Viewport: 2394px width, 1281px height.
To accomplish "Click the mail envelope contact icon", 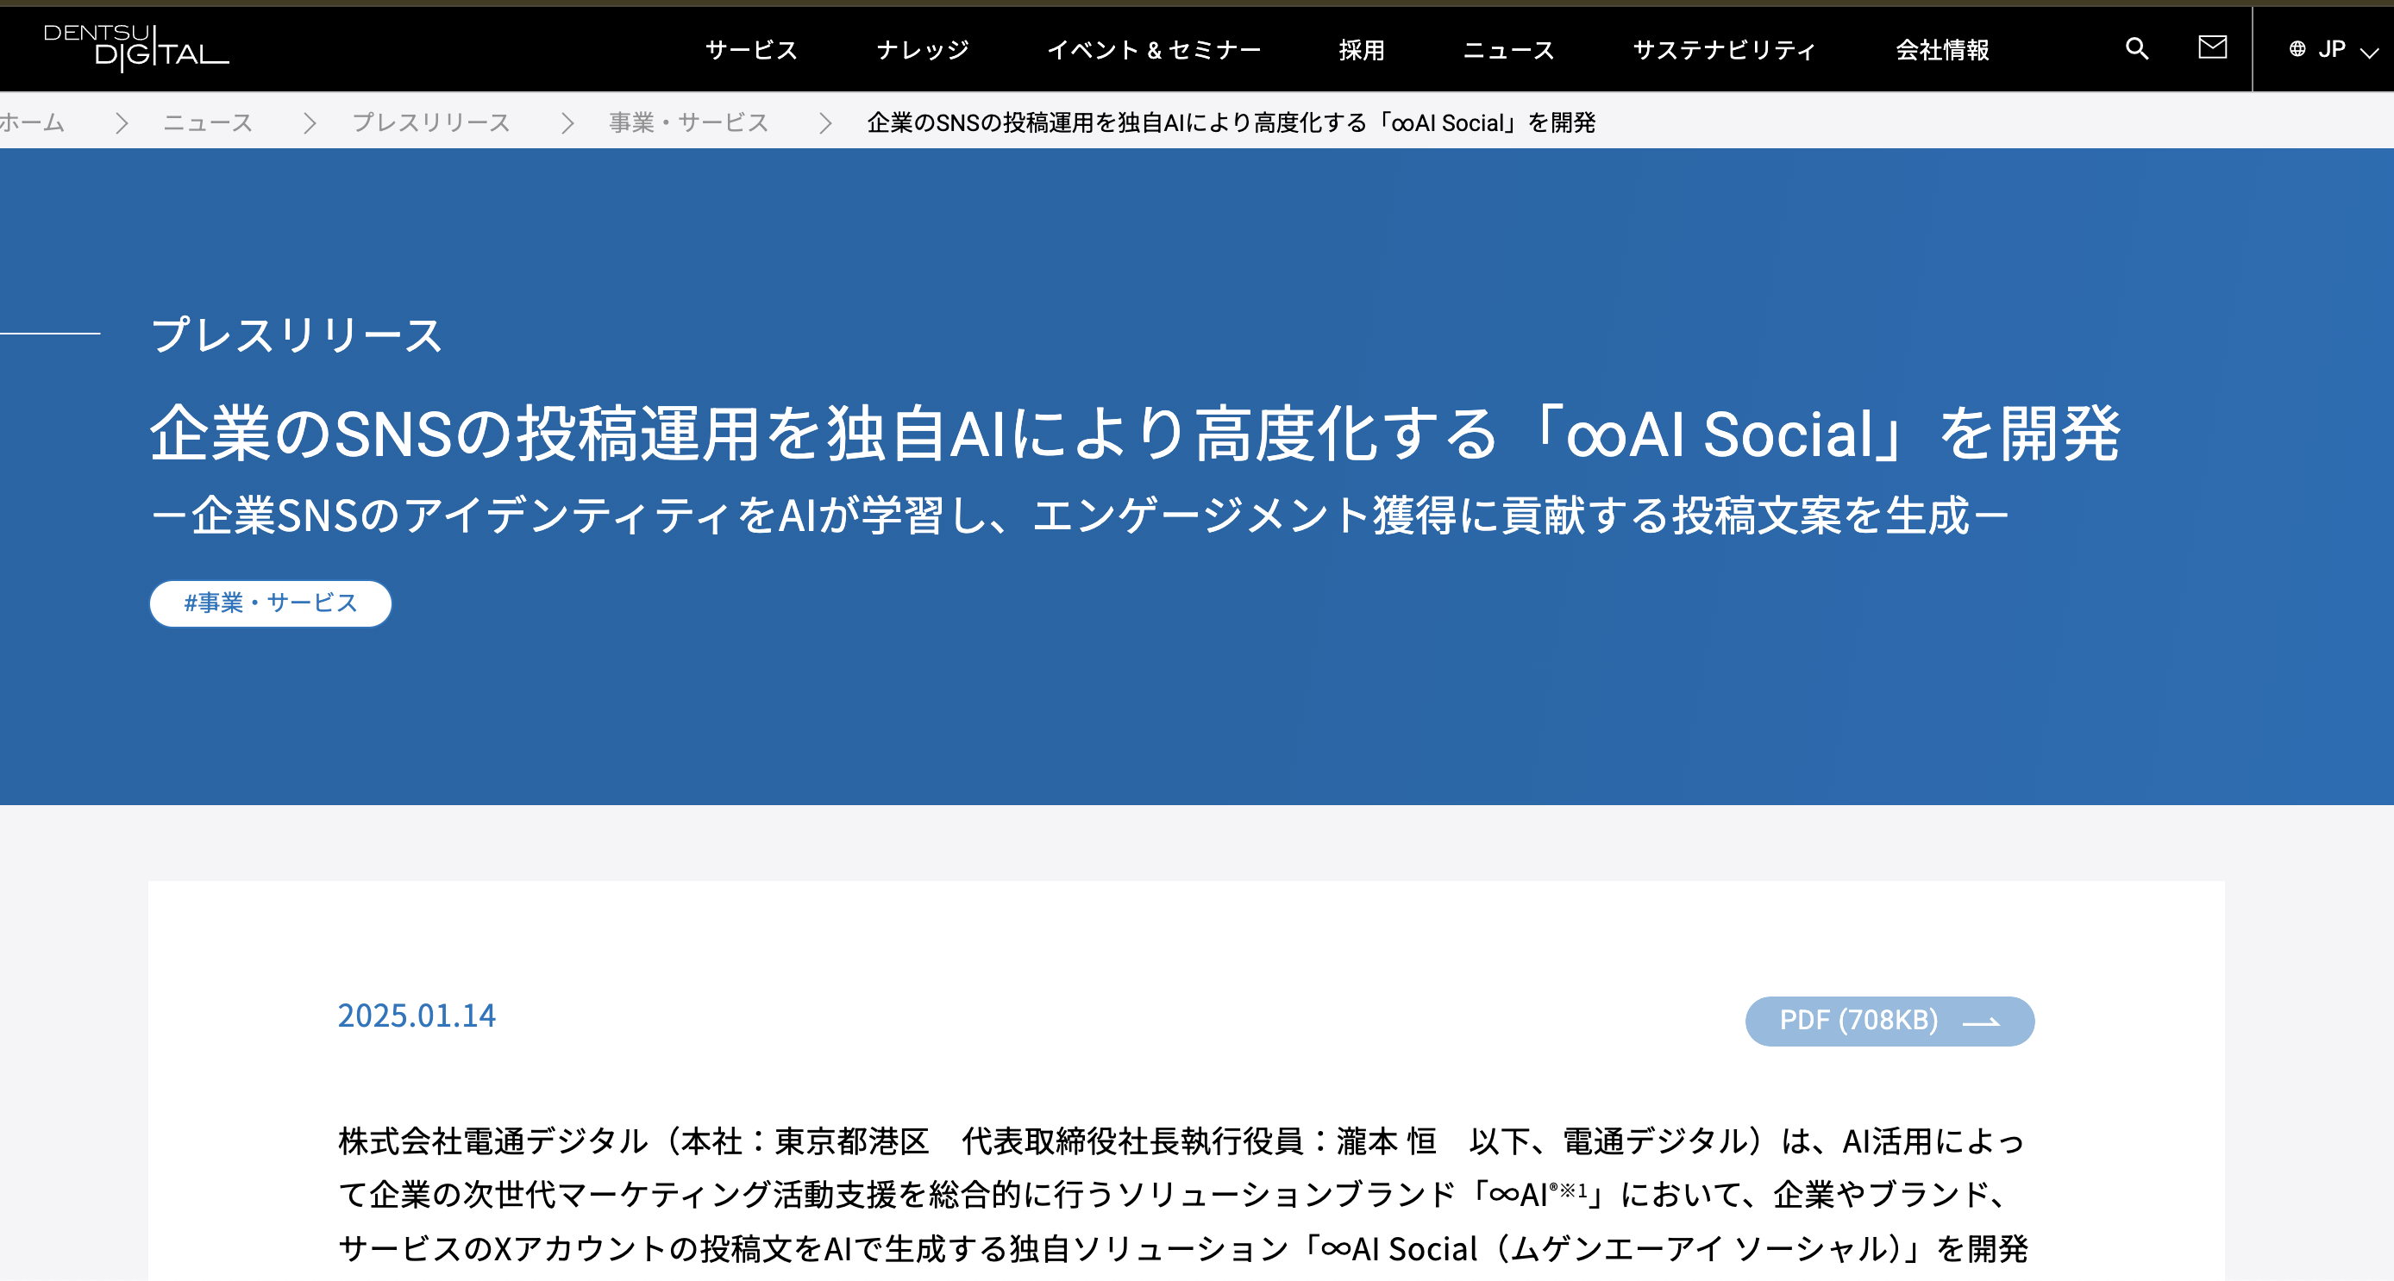I will click(2212, 47).
